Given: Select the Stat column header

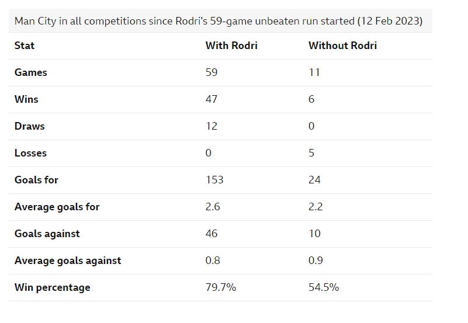Looking at the screenshot, I should point(25,46).
